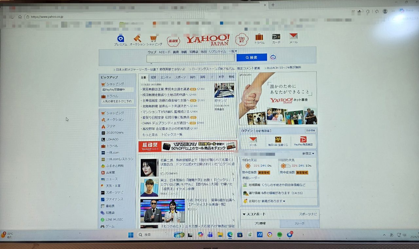The image size is (419, 249).
Task: Select the スポーツ news tab
Action: [x=180, y=77]
